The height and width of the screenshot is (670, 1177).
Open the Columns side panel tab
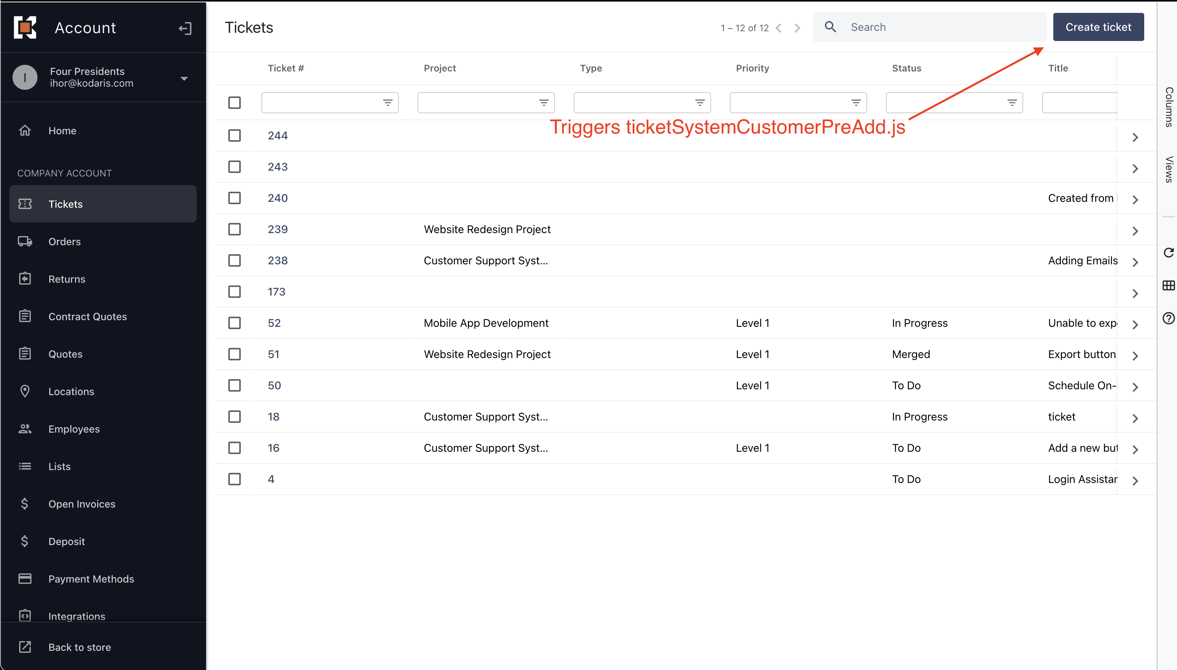[x=1168, y=107]
